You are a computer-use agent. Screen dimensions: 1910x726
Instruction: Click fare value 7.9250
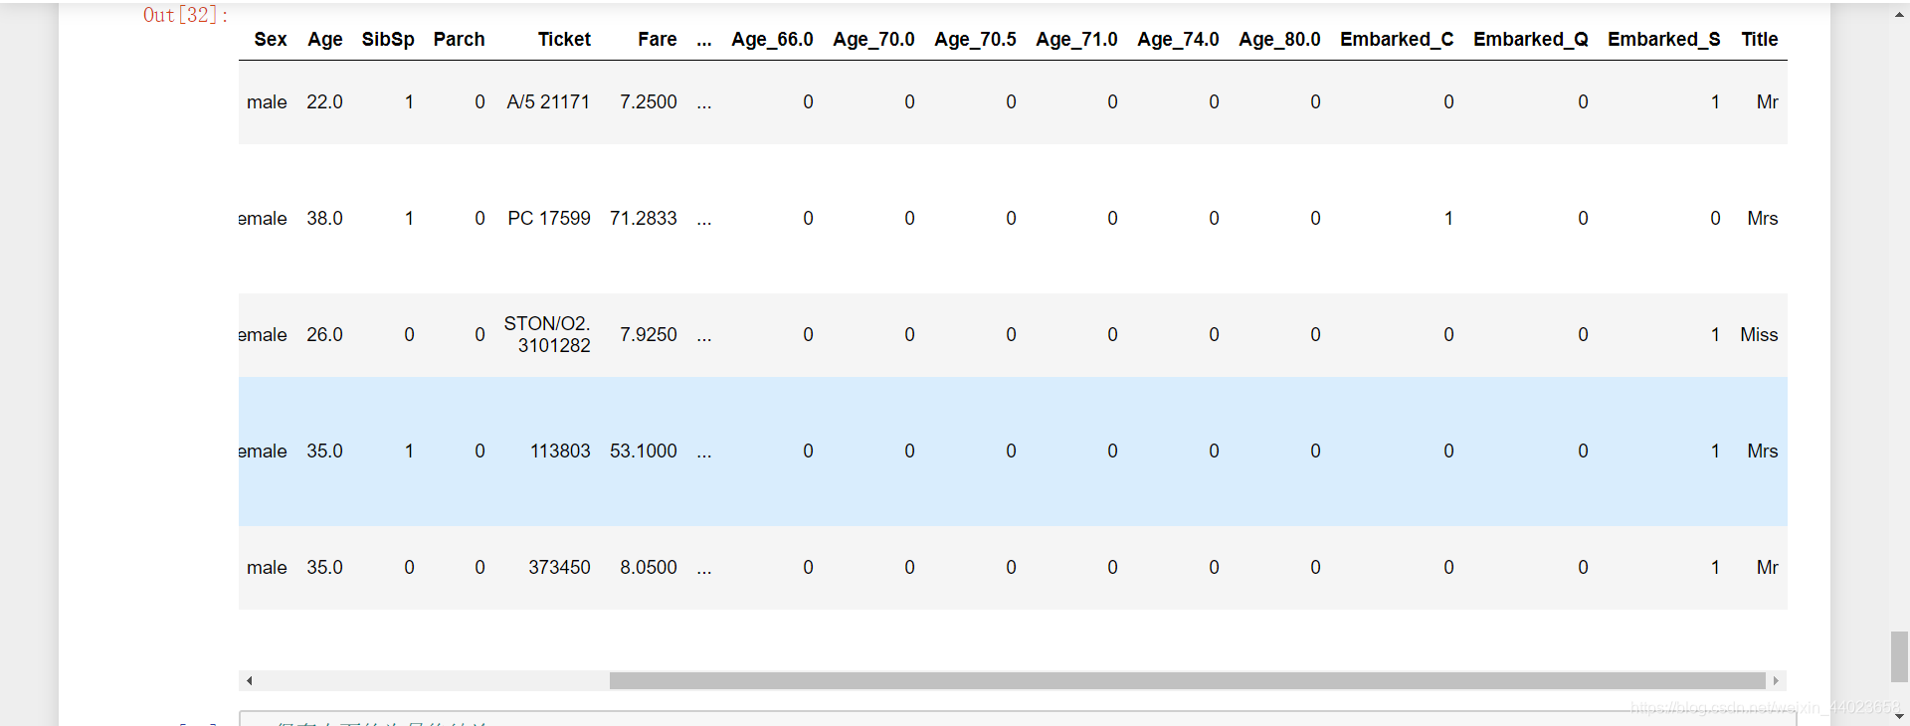[649, 335]
